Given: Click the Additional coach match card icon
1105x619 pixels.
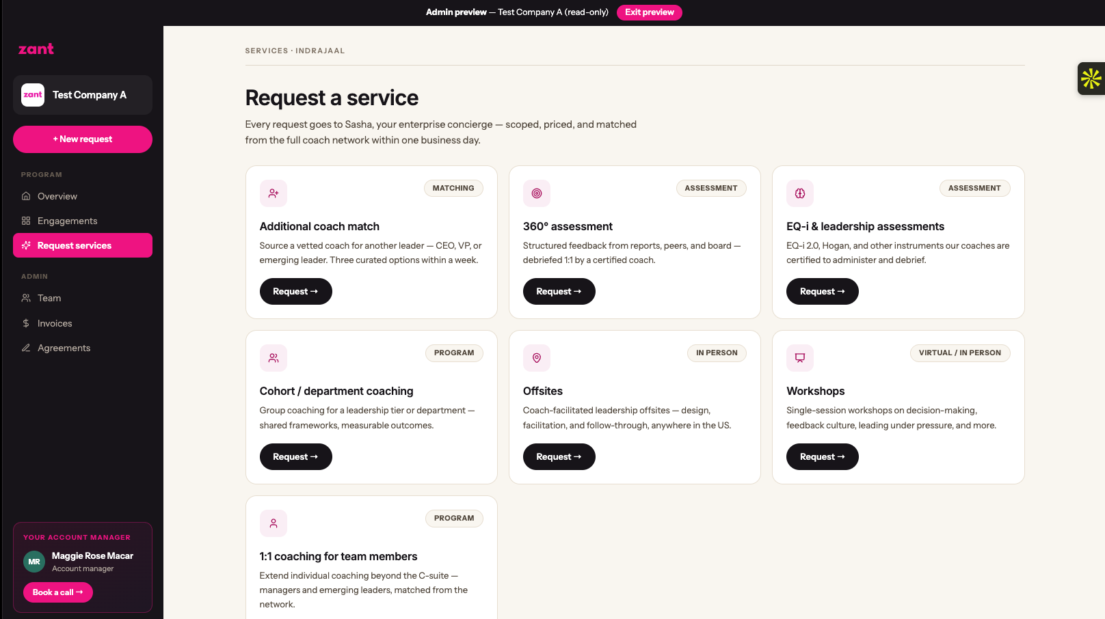Looking at the screenshot, I should coord(274,193).
